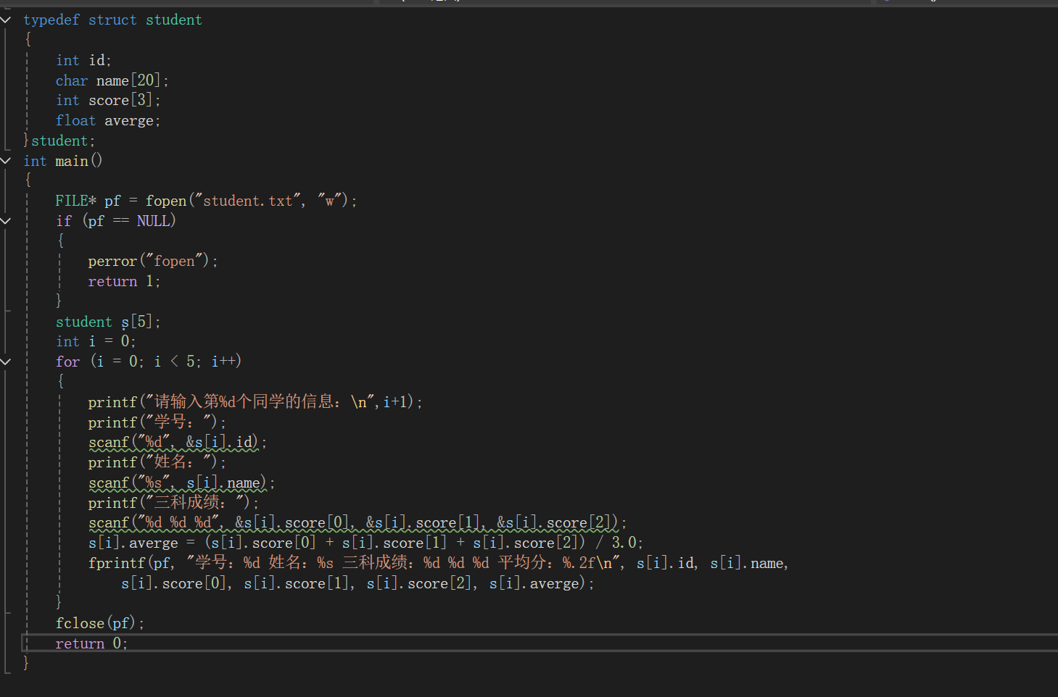Click the line 'int score[3];'
Viewport: 1058px width, 697px height.
tap(108, 100)
